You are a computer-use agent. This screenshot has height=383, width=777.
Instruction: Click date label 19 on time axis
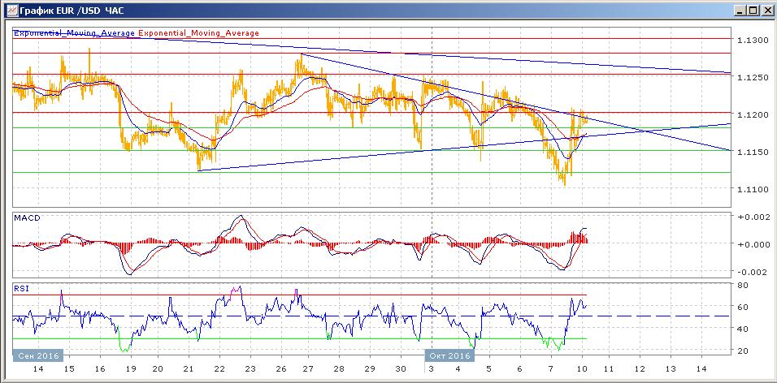(x=131, y=369)
